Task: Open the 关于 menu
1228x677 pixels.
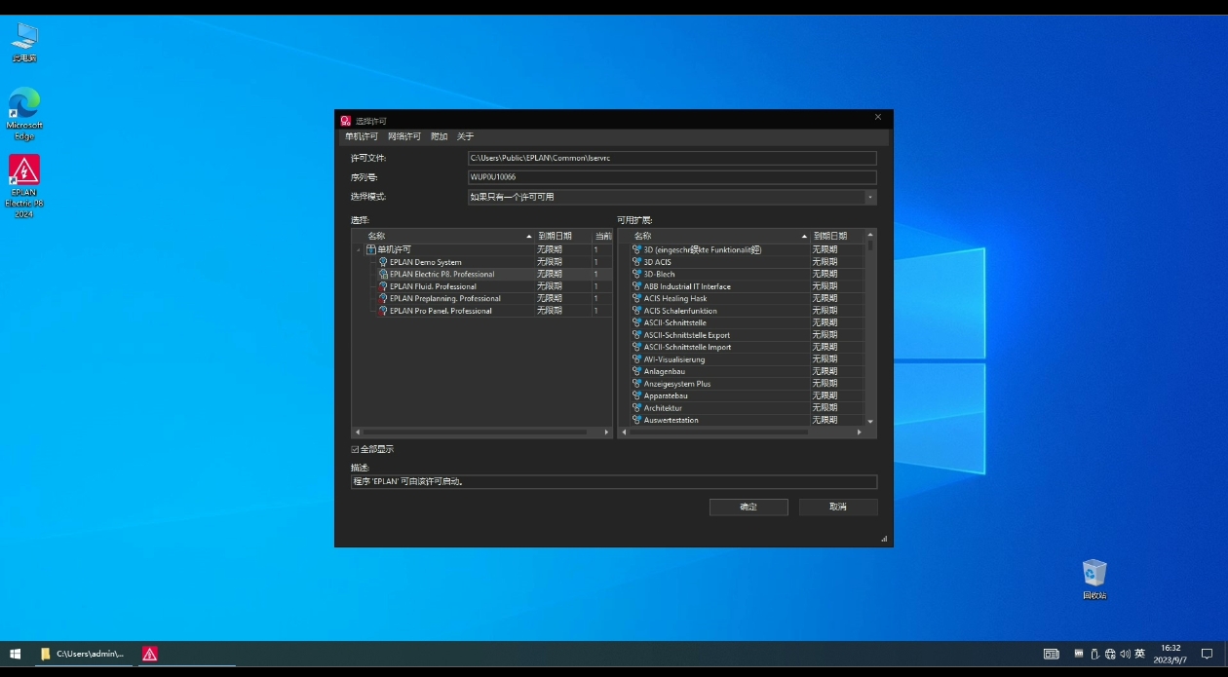Action: (466, 136)
